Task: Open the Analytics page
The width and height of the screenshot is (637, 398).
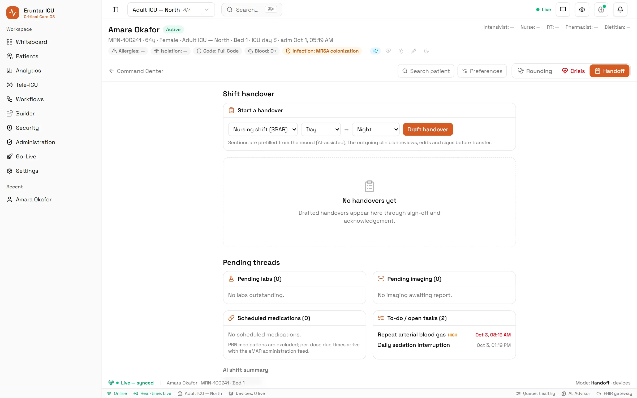Action: [51, 71]
